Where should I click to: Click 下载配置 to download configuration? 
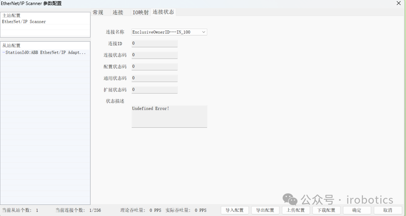[x=326, y=210]
